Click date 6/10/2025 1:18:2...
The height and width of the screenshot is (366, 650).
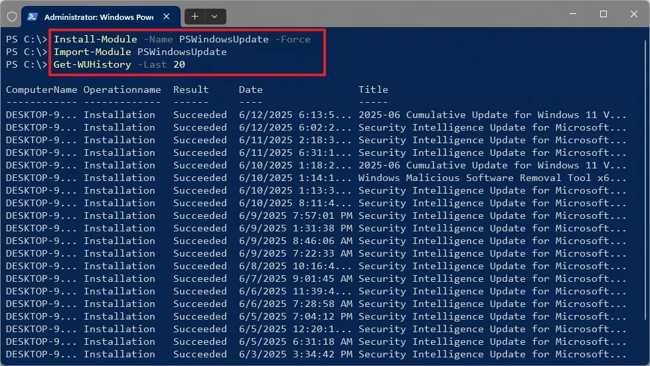point(295,165)
